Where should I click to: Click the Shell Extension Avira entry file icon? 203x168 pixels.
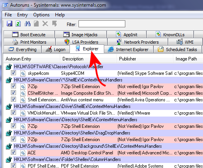click(x=23, y=100)
